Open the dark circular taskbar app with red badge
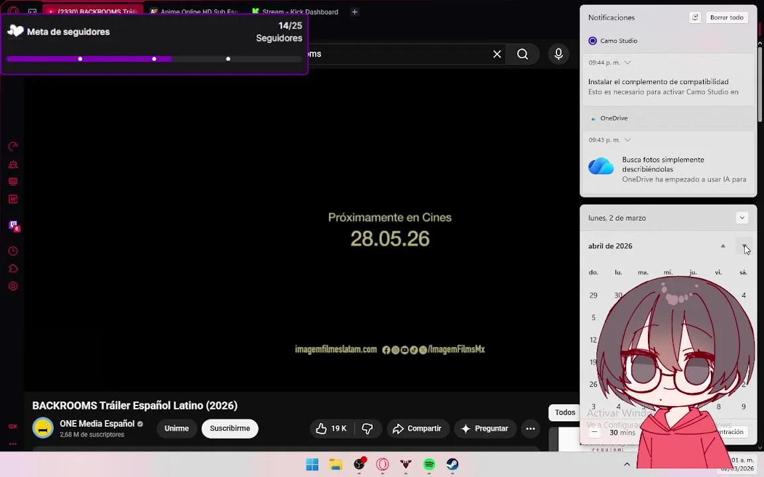764x477 pixels. (359, 465)
